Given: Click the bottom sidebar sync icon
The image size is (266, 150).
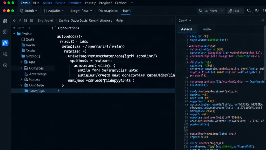Looking at the screenshot, I should (x=5, y=65).
